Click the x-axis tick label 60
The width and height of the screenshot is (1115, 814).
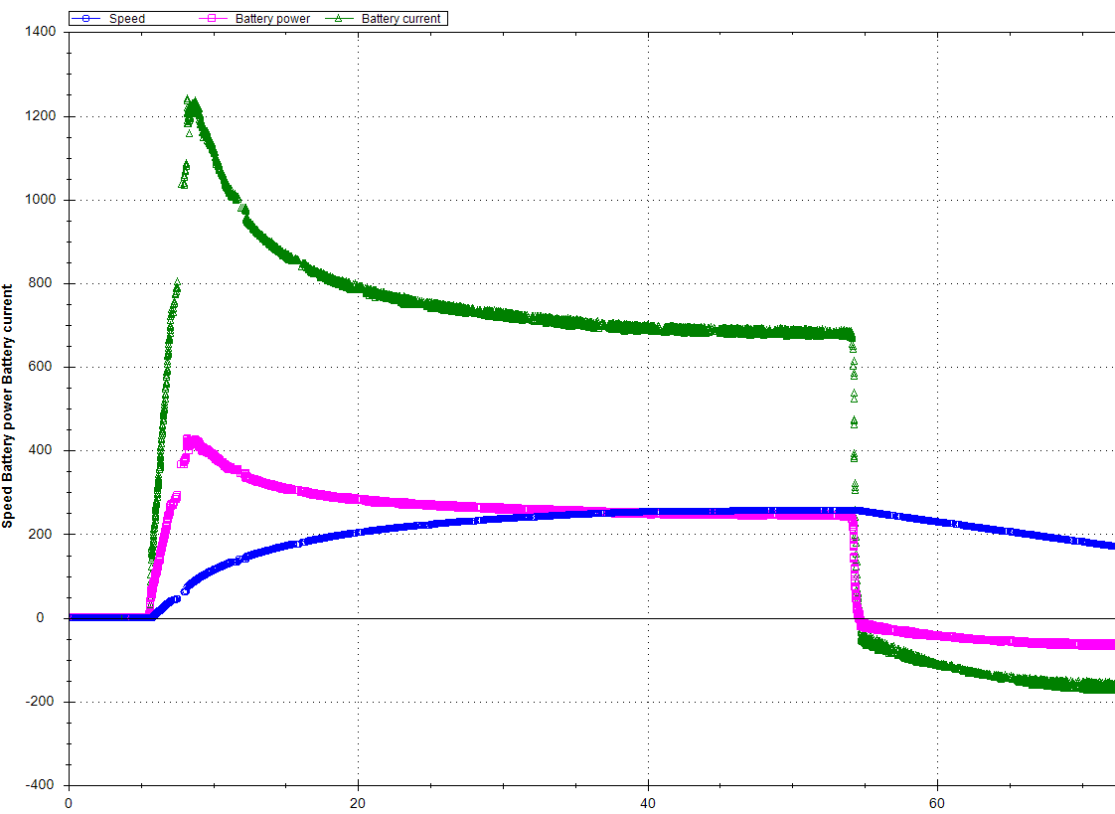[x=937, y=802]
